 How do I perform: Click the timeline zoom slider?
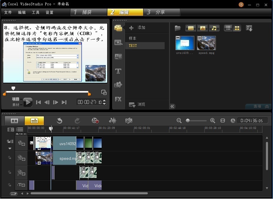[x=188, y=121]
